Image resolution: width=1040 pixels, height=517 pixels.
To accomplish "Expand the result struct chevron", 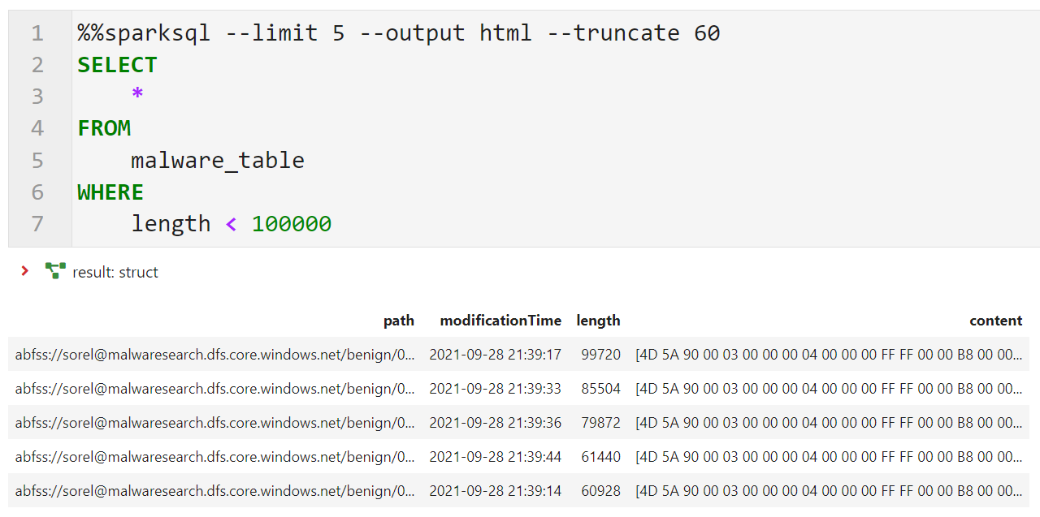I will click(25, 271).
